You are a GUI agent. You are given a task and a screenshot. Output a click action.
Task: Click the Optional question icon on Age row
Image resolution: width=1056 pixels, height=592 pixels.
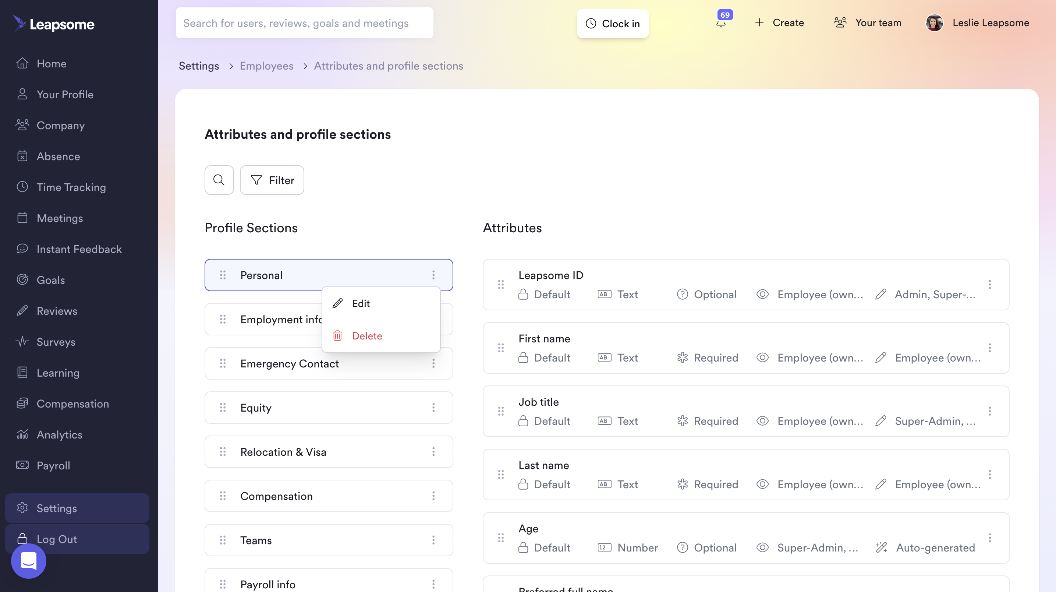tap(683, 548)
